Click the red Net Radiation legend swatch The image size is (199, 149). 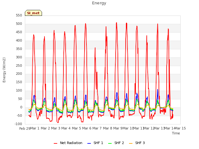pyautogui.click(x=55, y=143)
